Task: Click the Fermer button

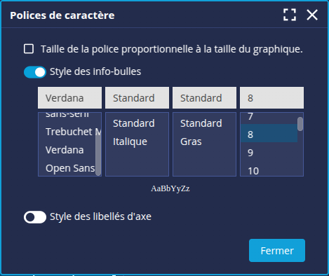Action: 277,251
